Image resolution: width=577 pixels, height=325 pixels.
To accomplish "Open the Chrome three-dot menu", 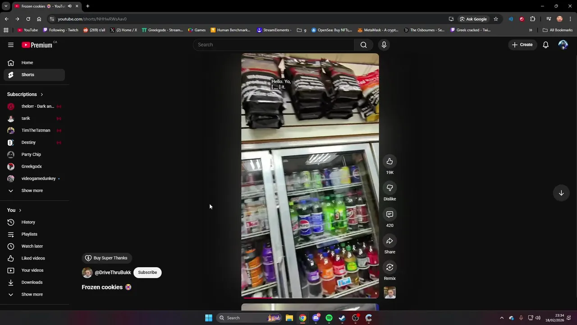I will (571, 19).
